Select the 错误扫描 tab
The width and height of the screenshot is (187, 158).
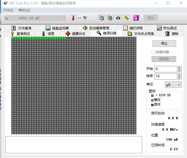click(106, 33)
